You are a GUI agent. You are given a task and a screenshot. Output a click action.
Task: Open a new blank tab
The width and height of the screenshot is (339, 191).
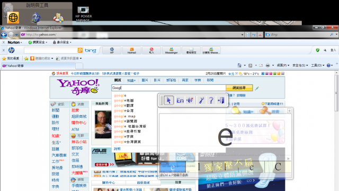click(x=79, y=66)
